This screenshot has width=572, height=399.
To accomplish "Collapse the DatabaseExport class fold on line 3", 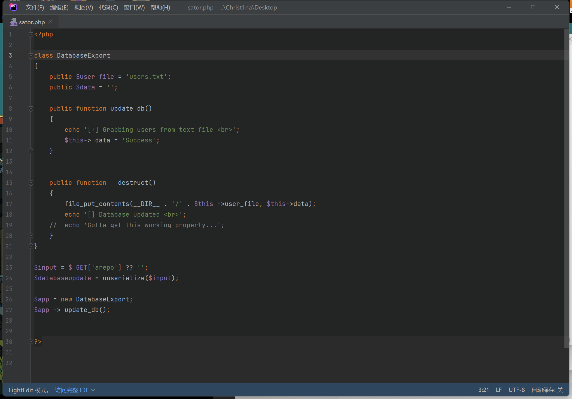I will pos(31,56).
